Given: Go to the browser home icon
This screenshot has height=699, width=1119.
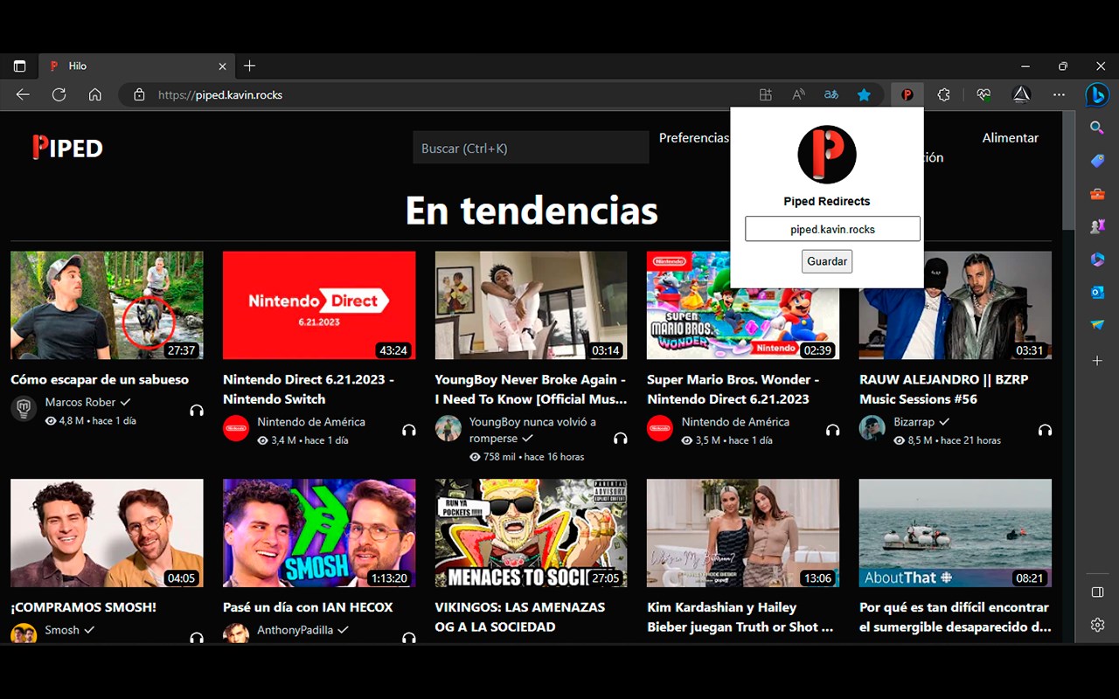Looking at the screenshot, I should tap(95, 94).
